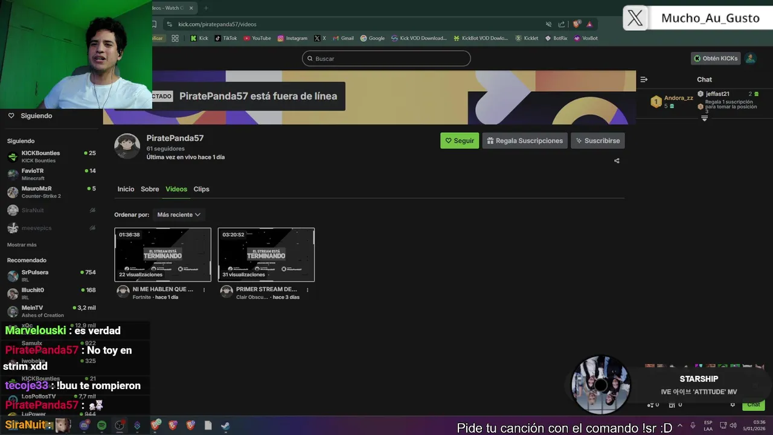This screenshot has width=773, height=435.
Task: Switch to the Clips tab
Action: [201, 189]
